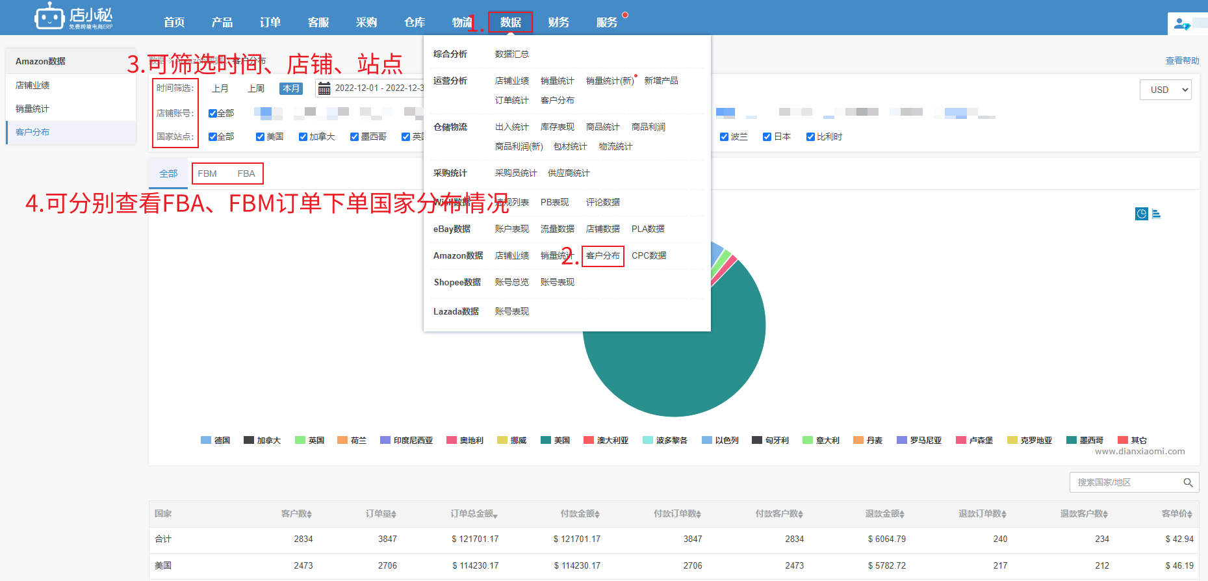Sort table by 退款订单数 column arrows
1208x581 pixels.
point(1004,514)
